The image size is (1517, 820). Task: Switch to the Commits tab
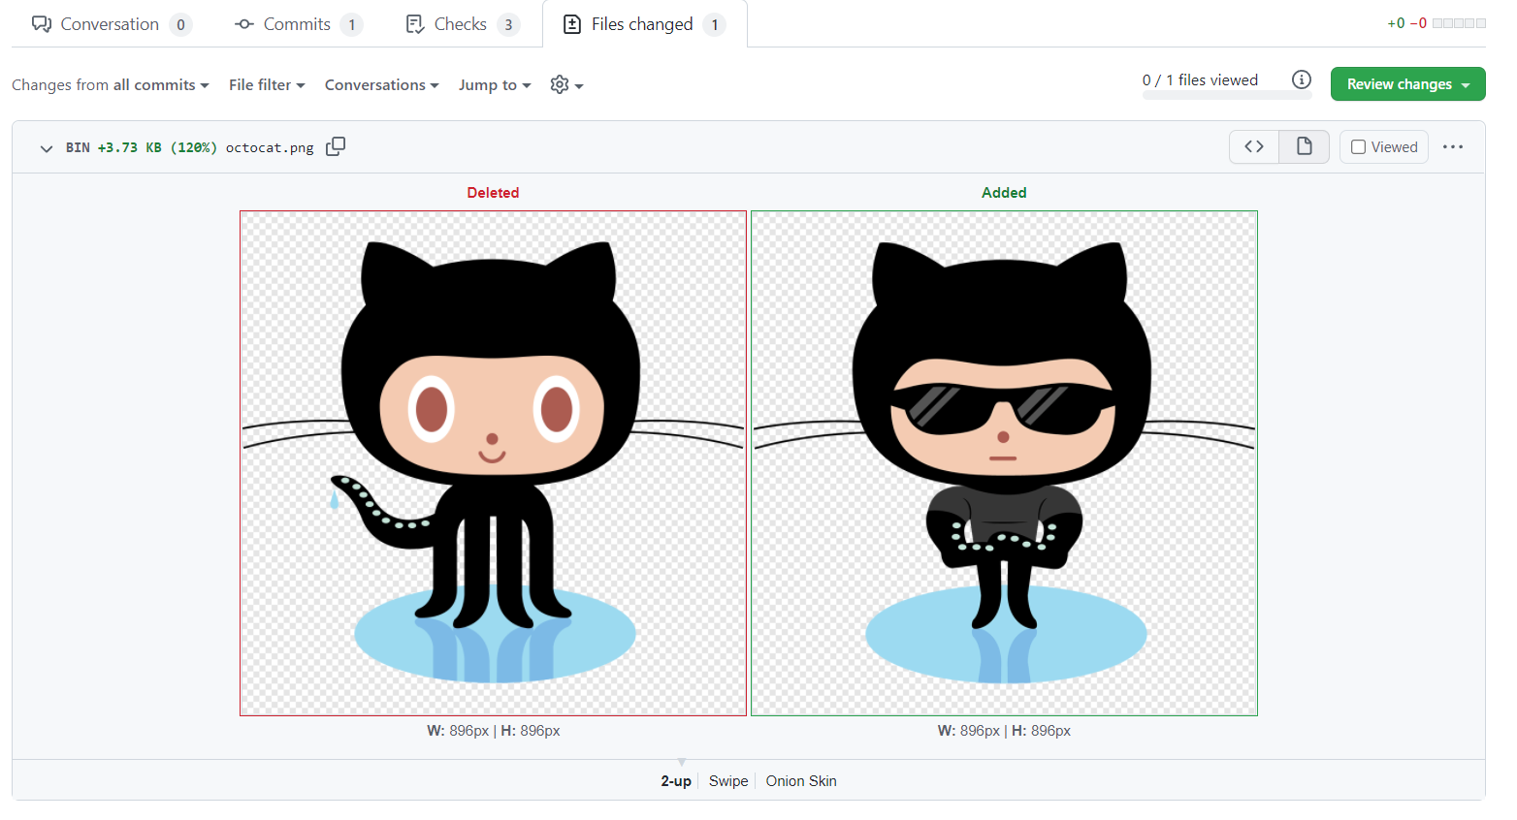pos(297,23)
